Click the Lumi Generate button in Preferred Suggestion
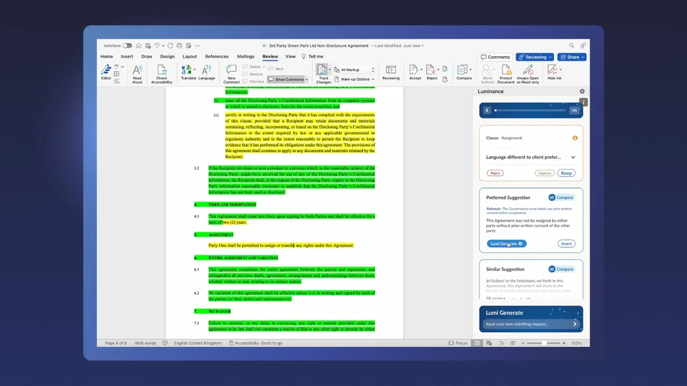Image resolution: width=687 pixels, height=386 pixels. (506, 244)
